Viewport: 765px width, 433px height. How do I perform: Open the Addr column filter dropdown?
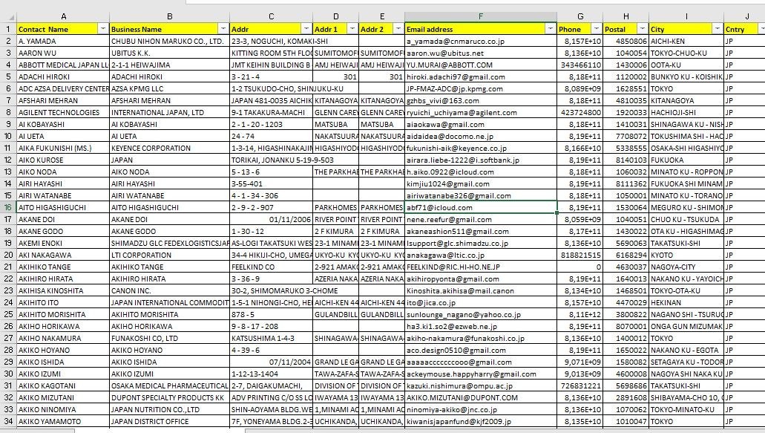pos(306,29)
